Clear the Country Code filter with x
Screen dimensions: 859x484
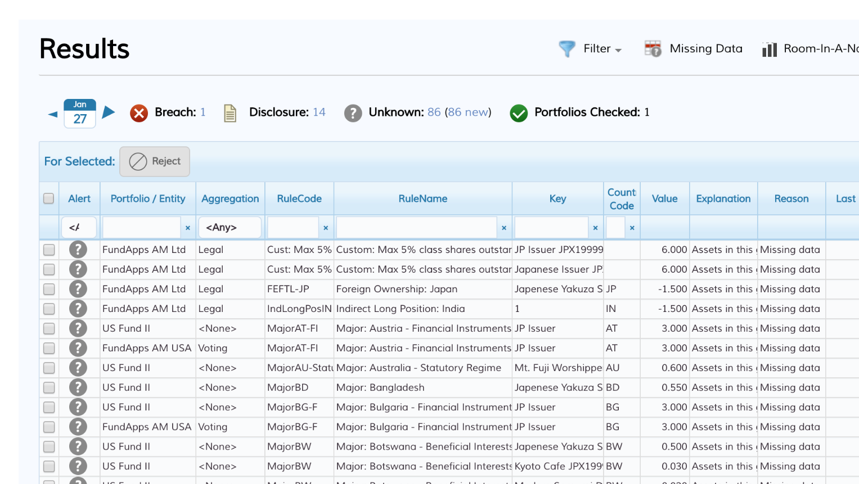(x=632, y=228)
